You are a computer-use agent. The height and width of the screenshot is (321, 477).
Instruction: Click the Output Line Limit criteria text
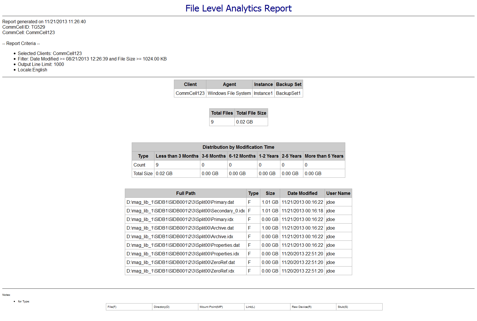(x=41, y=64)
